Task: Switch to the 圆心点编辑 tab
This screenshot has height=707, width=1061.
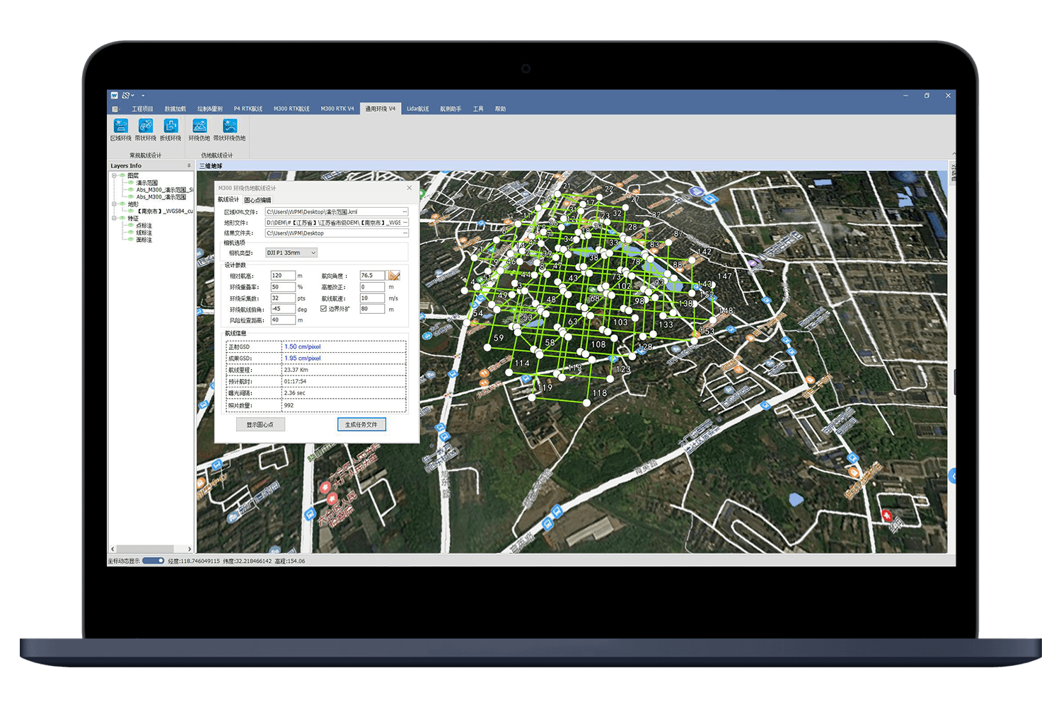Action: (257, 200)
